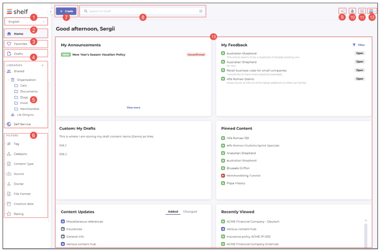Click the search filter options icon

coord(201,11)
